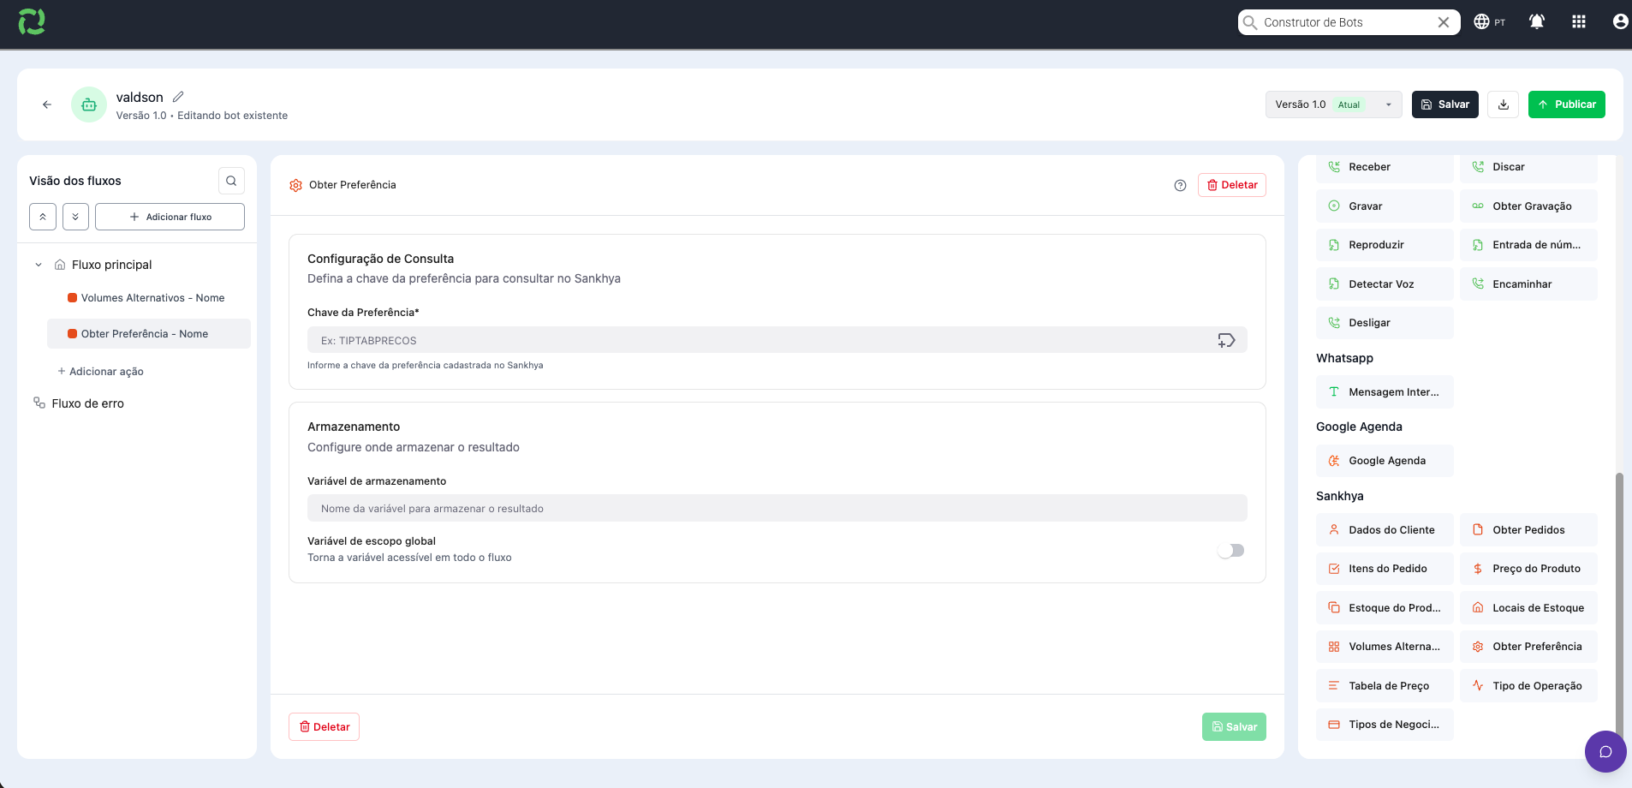Add the Google Agenda action
Screen dimensions: 1632x788
(x=1385, y=461)
